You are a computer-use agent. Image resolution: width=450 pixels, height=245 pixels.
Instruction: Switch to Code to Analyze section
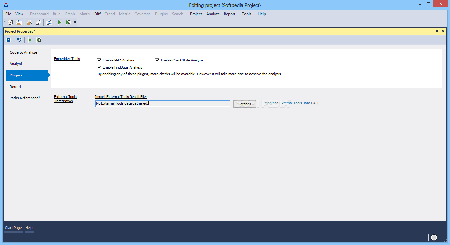[27, 52]
